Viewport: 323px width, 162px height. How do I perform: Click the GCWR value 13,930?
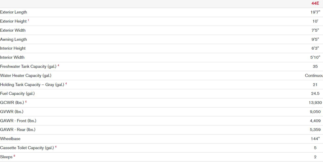[x=315, y=102]
